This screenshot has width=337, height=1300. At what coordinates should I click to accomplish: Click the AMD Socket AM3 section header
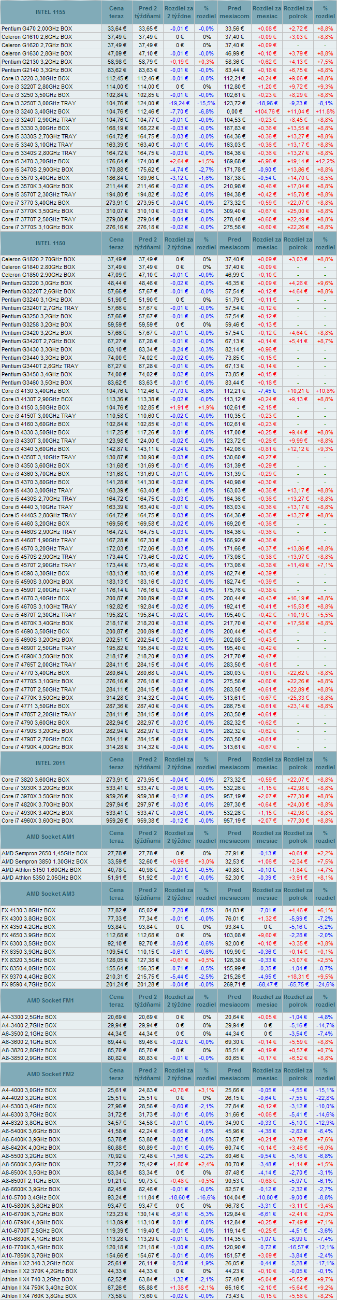point(50,894)
